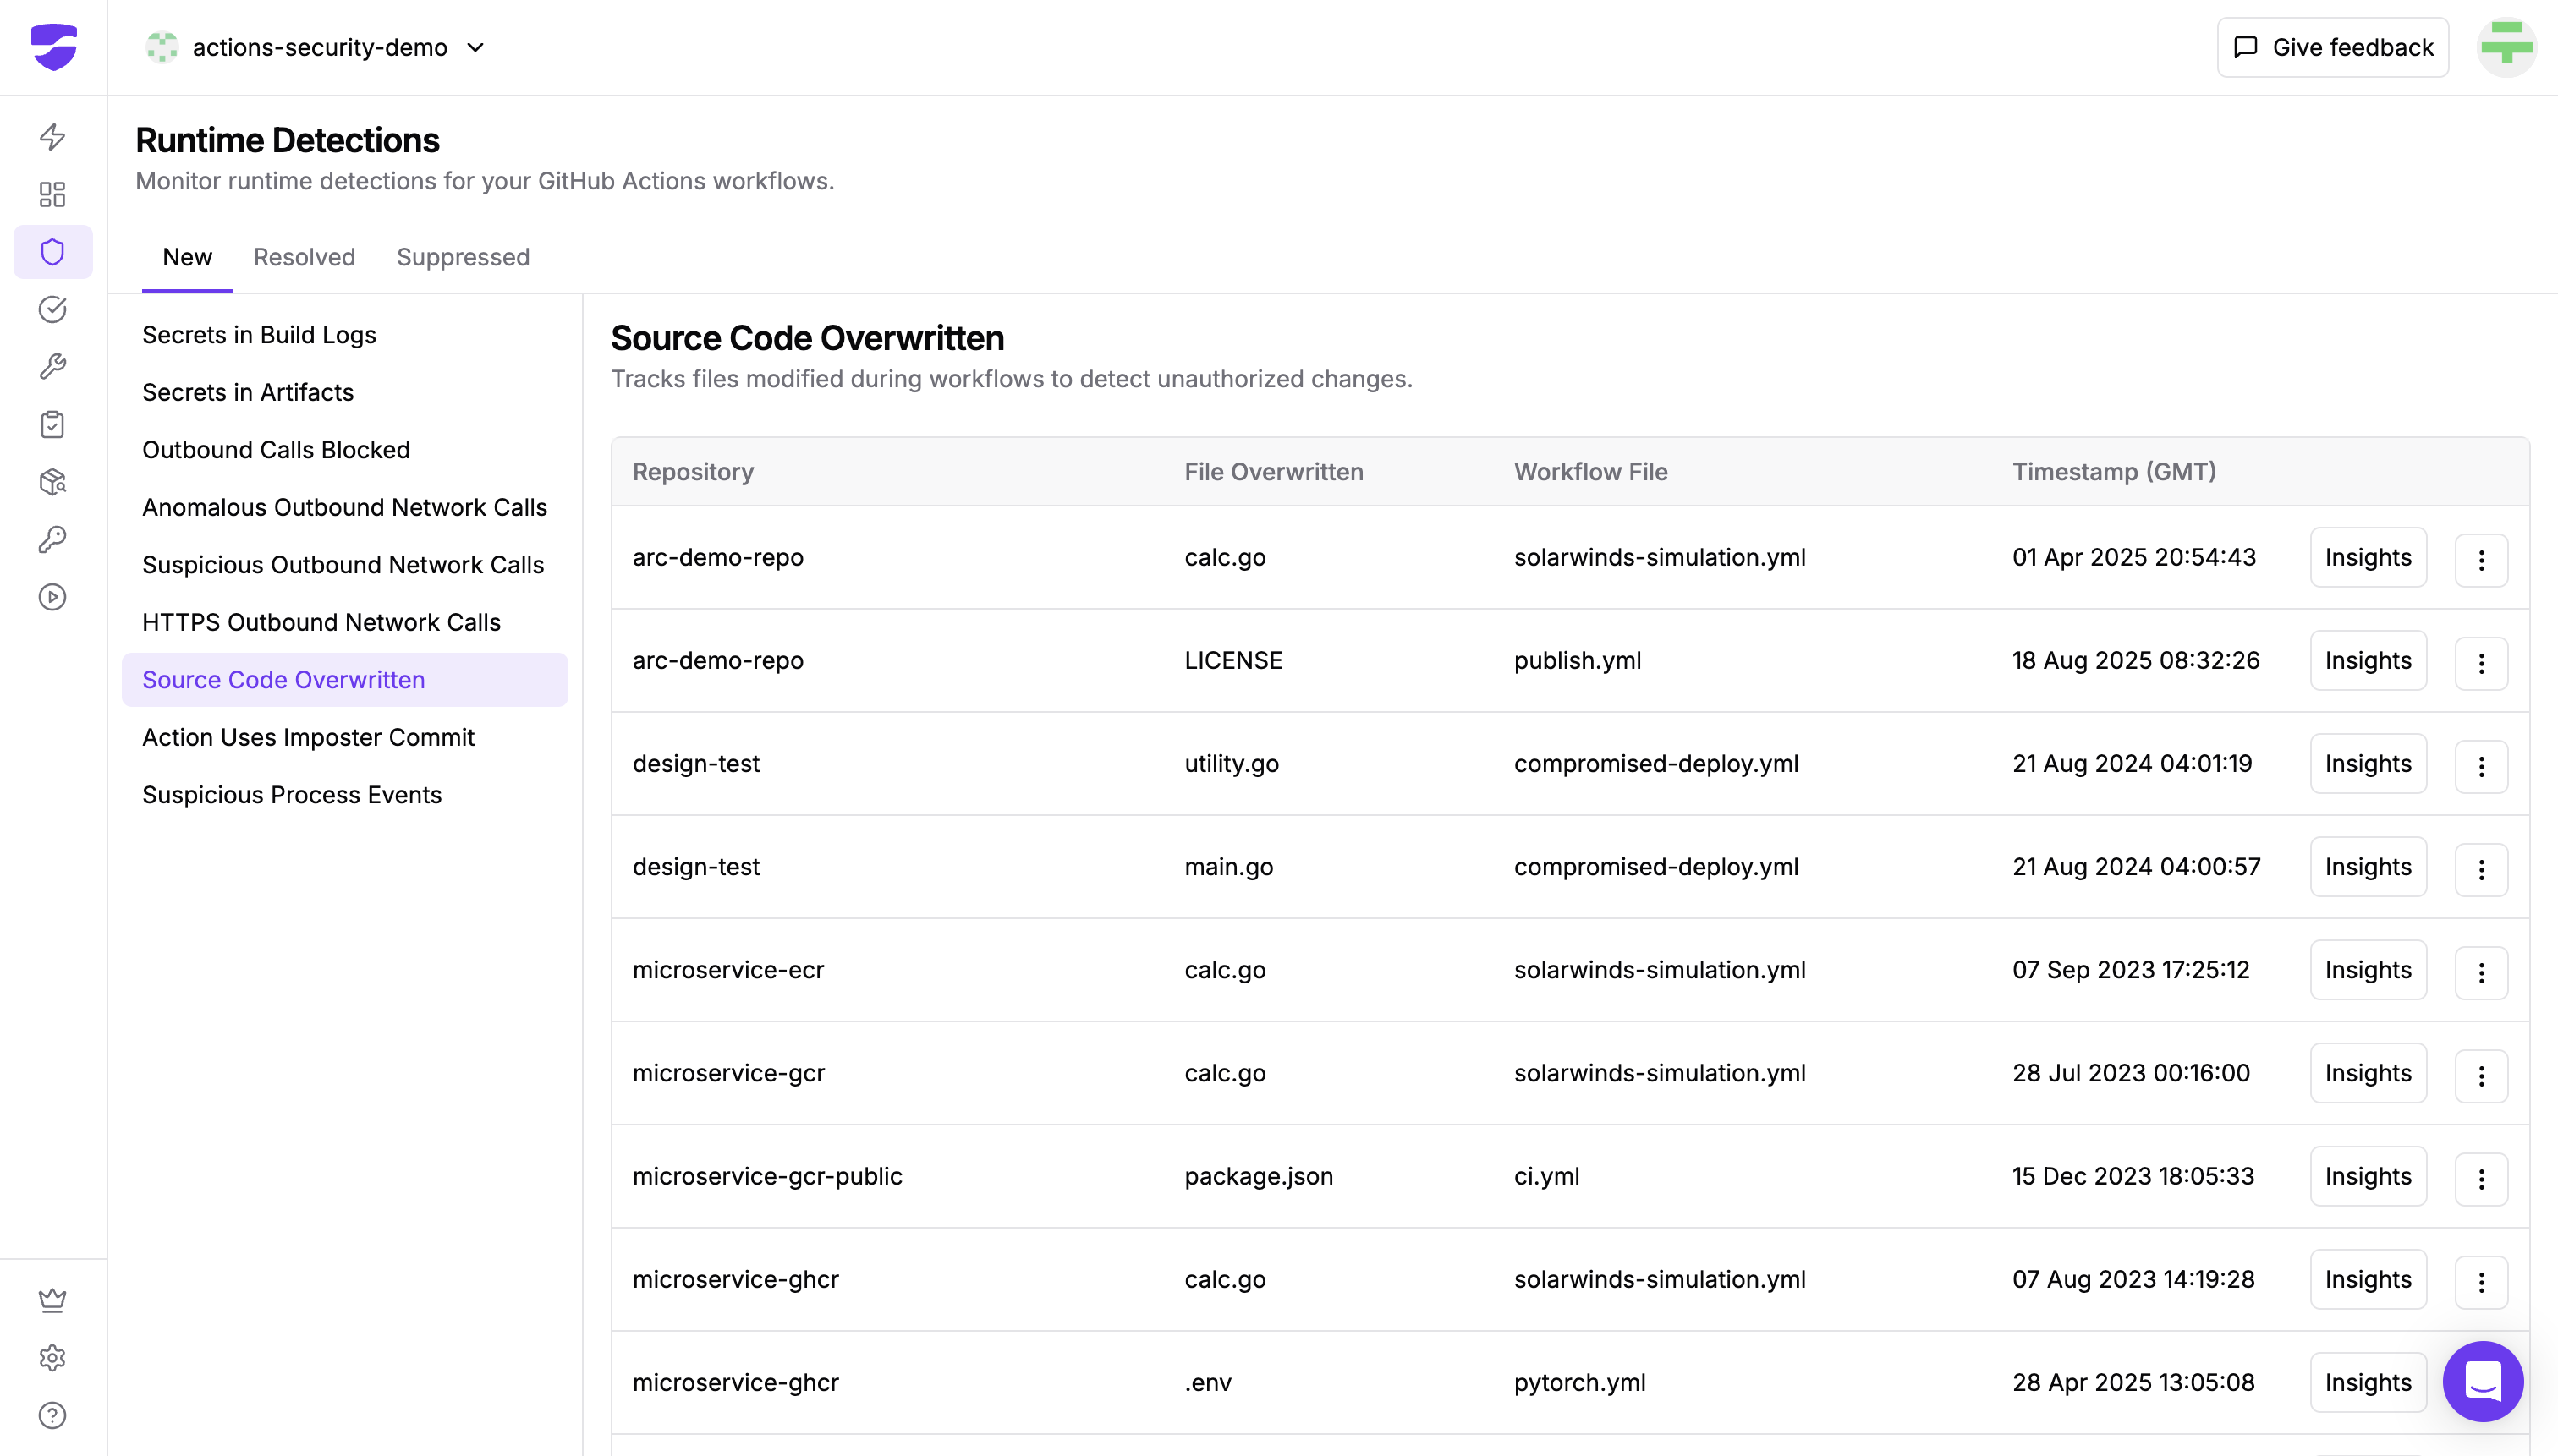
Task: Open the dashboard grid sidebar icon
Action: 52,194
